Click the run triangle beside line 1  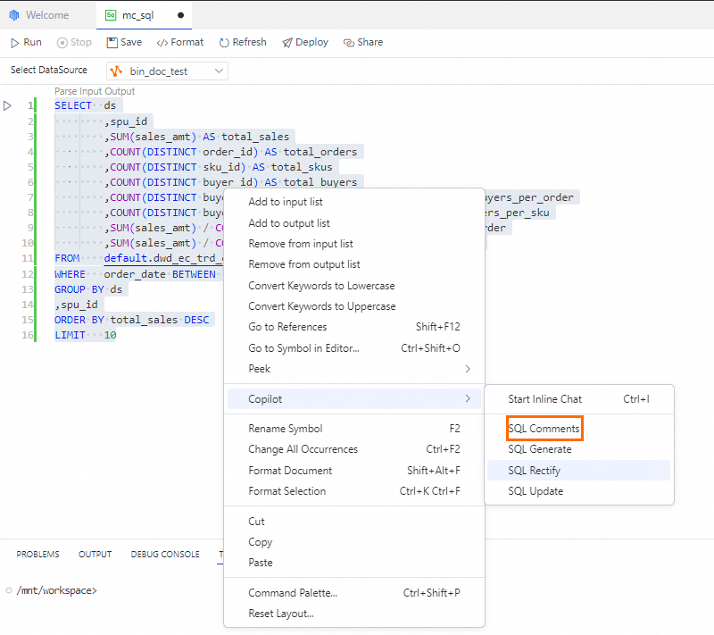tap(8, 105)
